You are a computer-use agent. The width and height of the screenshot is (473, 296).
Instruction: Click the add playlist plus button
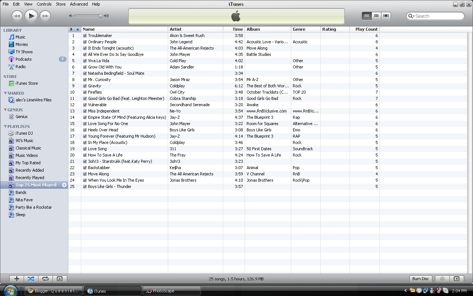click(17, 279)
